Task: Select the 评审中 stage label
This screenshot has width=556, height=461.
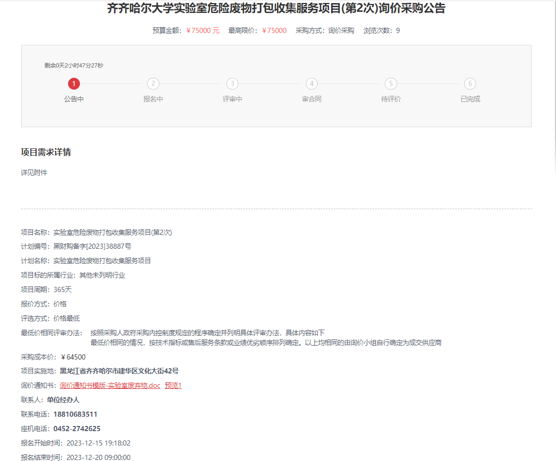Action: pos(232,99)
